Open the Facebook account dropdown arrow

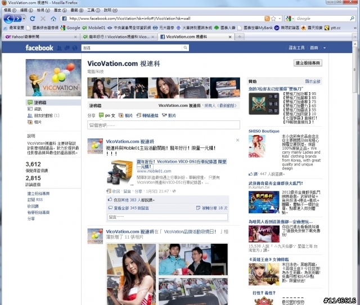coord(325,48)
